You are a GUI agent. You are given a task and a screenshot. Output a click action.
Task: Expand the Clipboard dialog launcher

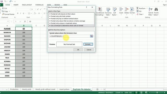click(x=15, y=17)
